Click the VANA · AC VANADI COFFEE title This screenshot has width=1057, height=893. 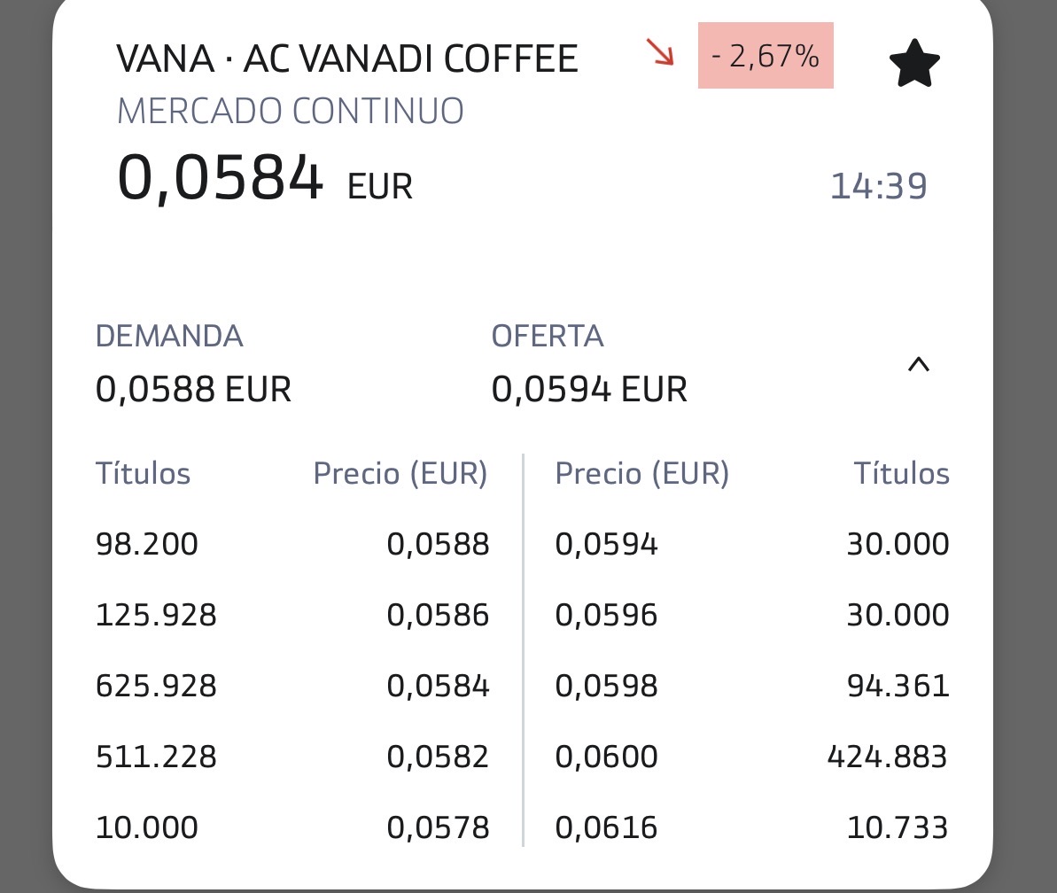347,58
